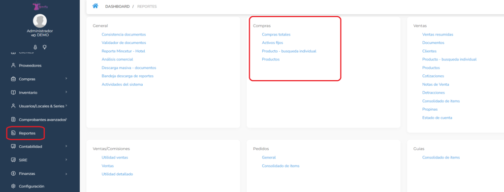Open Configuración in the sidebar
Viewport: 504px width, 192px height.
[31, 186]
